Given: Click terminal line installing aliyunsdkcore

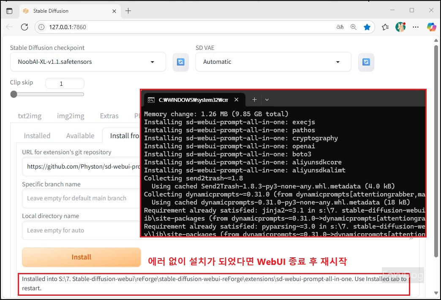Looking at the screenshot, I should point(243,162).
